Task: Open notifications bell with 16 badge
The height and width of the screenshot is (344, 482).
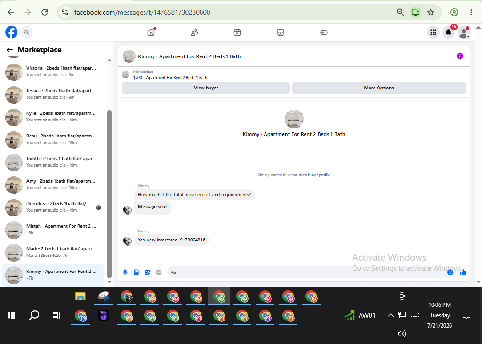Action: [449, 32]
